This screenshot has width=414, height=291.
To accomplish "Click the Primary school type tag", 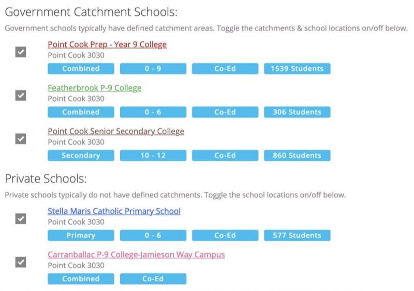I will (x=81, y=235).
